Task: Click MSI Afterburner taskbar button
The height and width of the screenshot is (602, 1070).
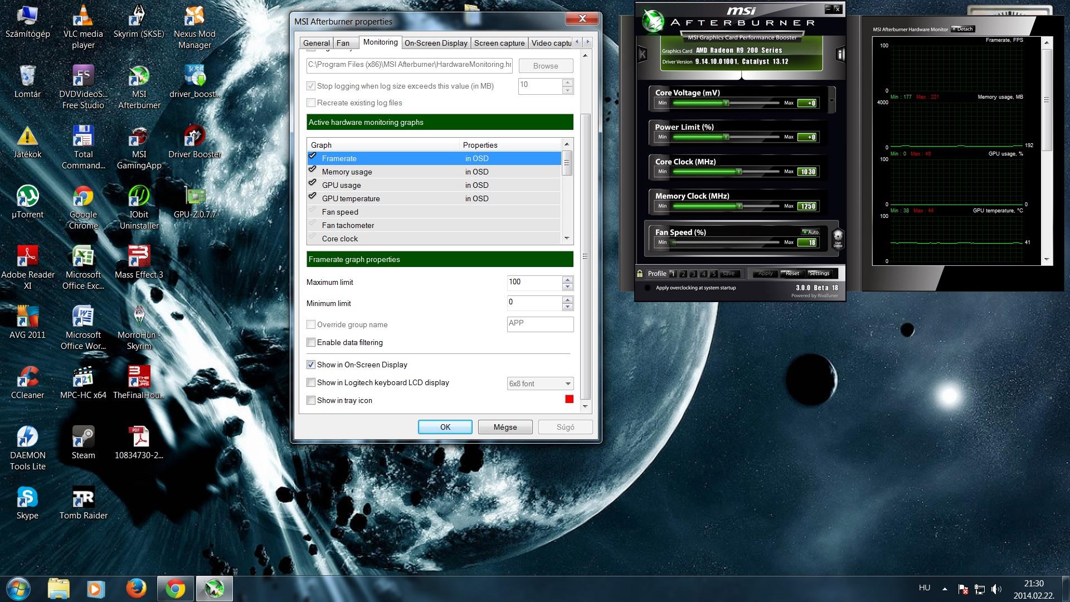Action: pos(214,589)
